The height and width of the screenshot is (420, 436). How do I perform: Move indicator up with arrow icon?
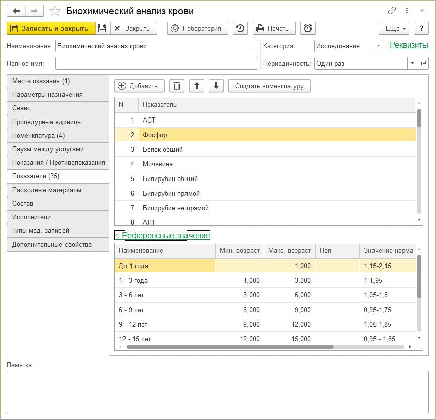click(196, 86)
